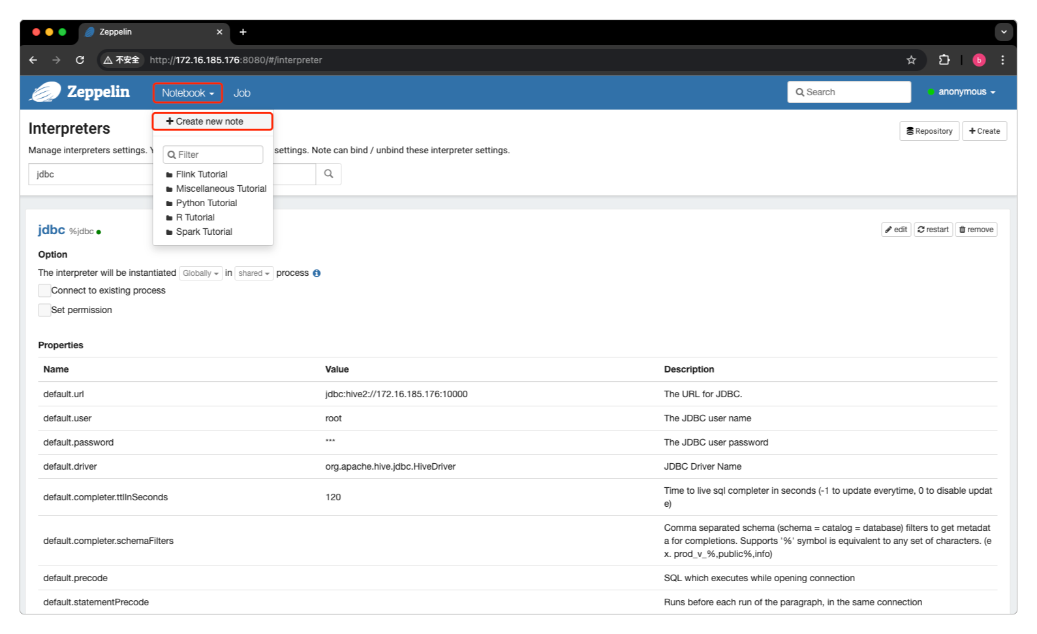Click the jdbc interpreter title
This screenshot has width=1037, height=634.
tap(52, 230)
